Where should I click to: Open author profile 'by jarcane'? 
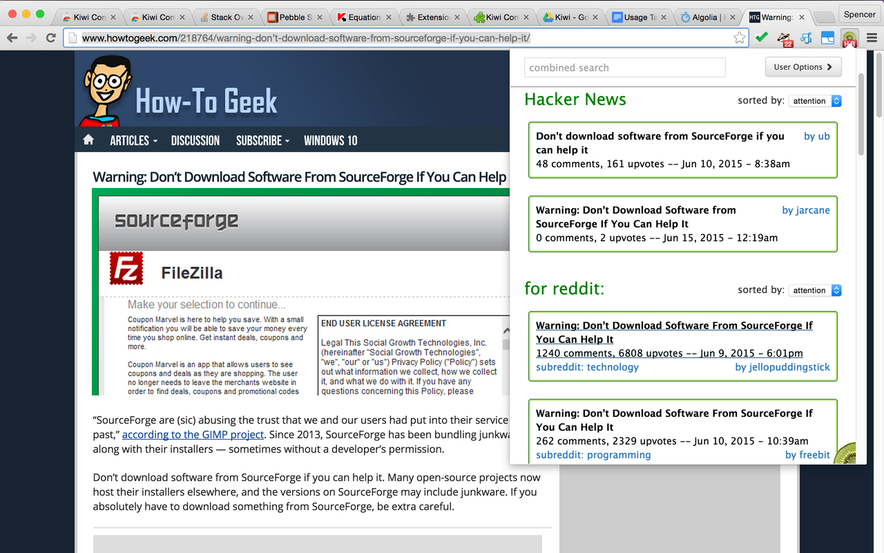click(806, 210)
